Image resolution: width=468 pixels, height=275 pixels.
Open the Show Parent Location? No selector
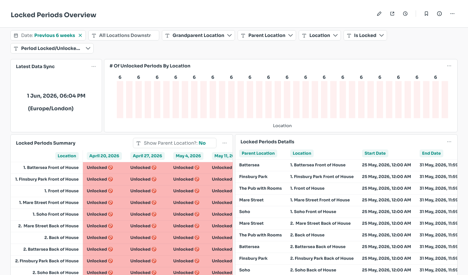(175, 143)
